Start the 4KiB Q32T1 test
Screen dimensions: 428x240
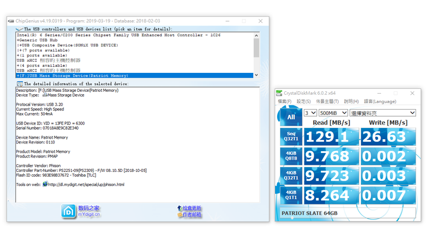(291, 175)
